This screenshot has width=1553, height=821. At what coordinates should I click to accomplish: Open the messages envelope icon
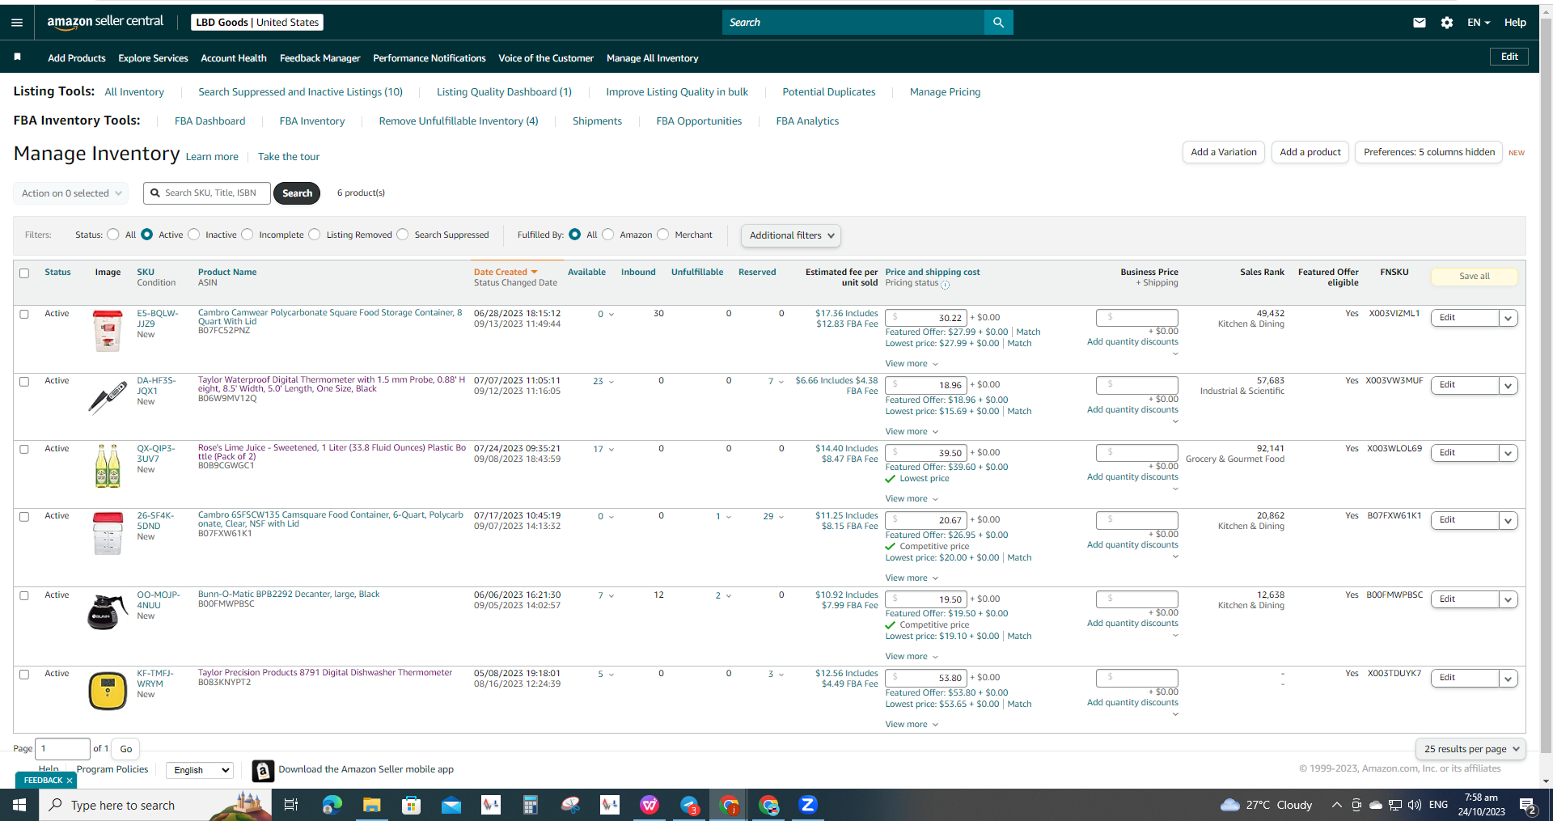tap(1420, 23)
